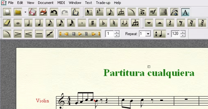Screen dimensions: 208x109
Task: Click the tempo note value selector
Action: click(x=158, y=34)
